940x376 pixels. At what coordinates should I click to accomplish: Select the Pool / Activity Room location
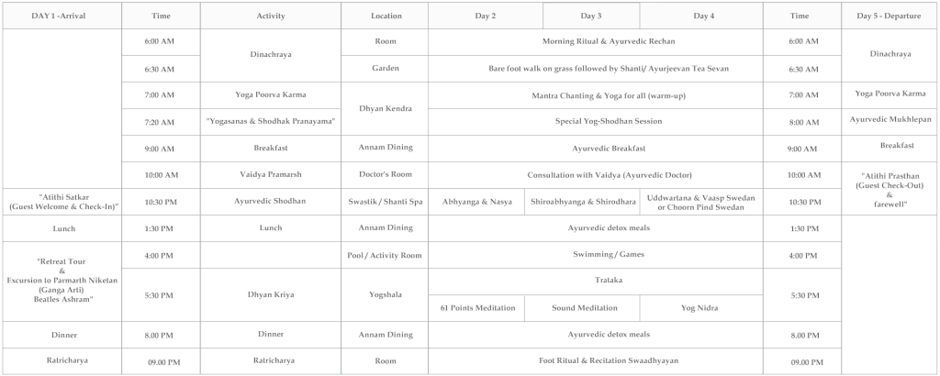pos(385,256)
